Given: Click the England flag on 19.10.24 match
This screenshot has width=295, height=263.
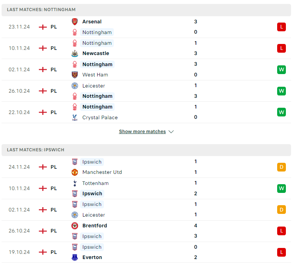Looking at the screenshot, I should coord(43,252).
